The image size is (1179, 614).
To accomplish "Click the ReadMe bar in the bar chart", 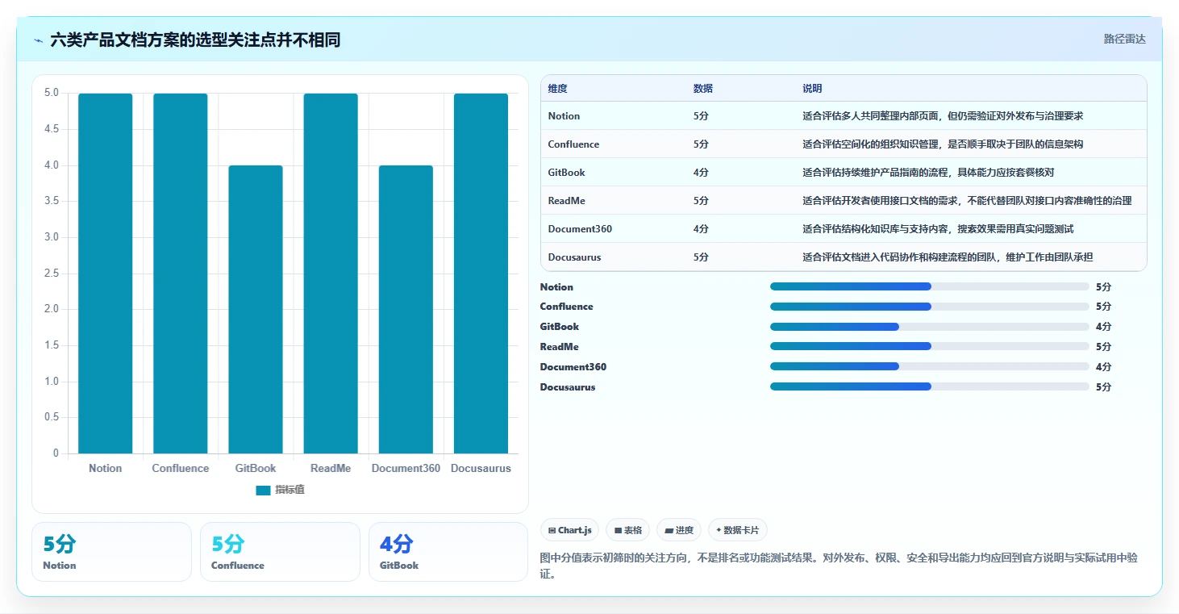I will point(331,274).
